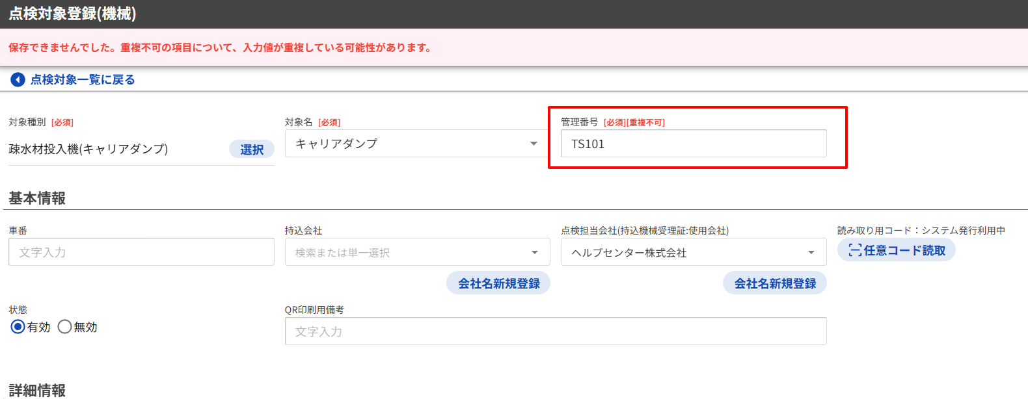Viewport: 1028px width, 399px height.
Task: Click 会社名新規登録 under 点検担当会社
Action: click(775, 283)
